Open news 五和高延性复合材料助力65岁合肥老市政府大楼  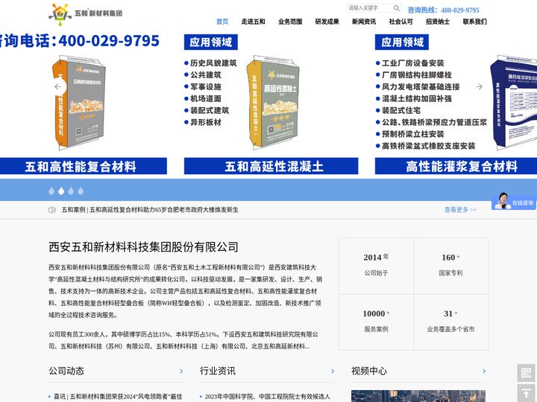(150, 210)
